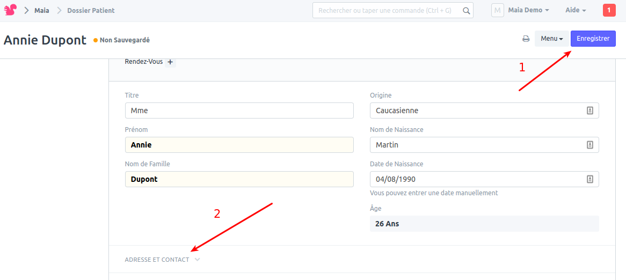Focus the Titre field containing Mme
The height and width of the screenshot is (280, 626).
(239, 110)
